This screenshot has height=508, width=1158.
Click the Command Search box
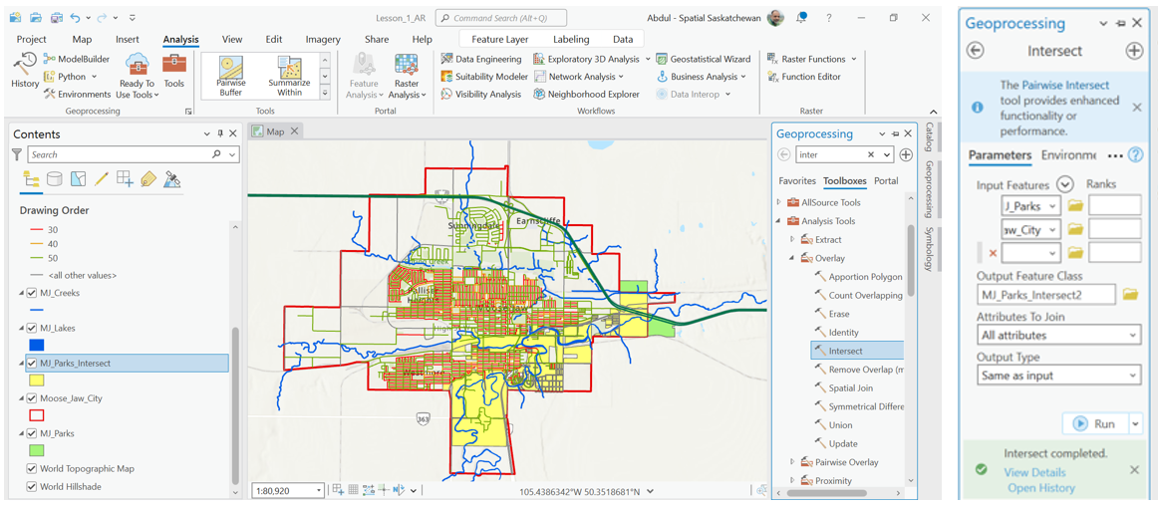(501, 18)
